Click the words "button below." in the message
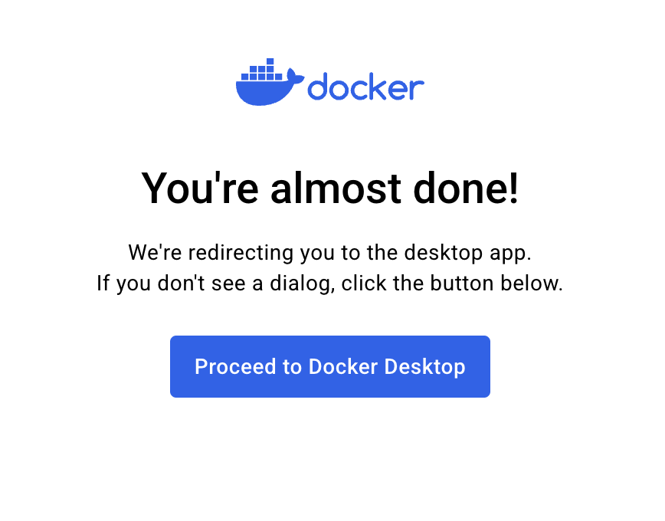Screen dimensions: 665x521 (496, 283)
